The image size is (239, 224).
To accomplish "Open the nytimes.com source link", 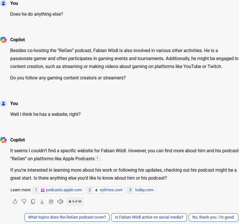I will 111,190.
